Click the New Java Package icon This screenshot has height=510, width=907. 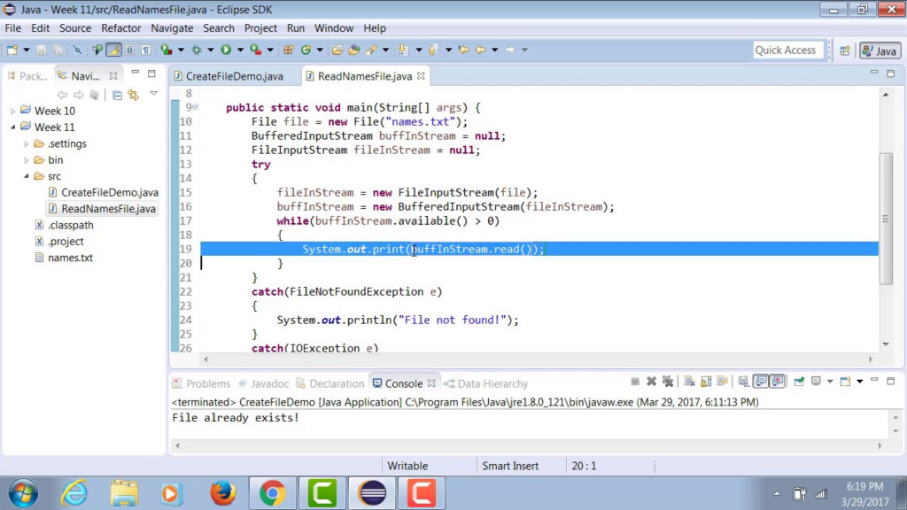(x=288, y=50)
